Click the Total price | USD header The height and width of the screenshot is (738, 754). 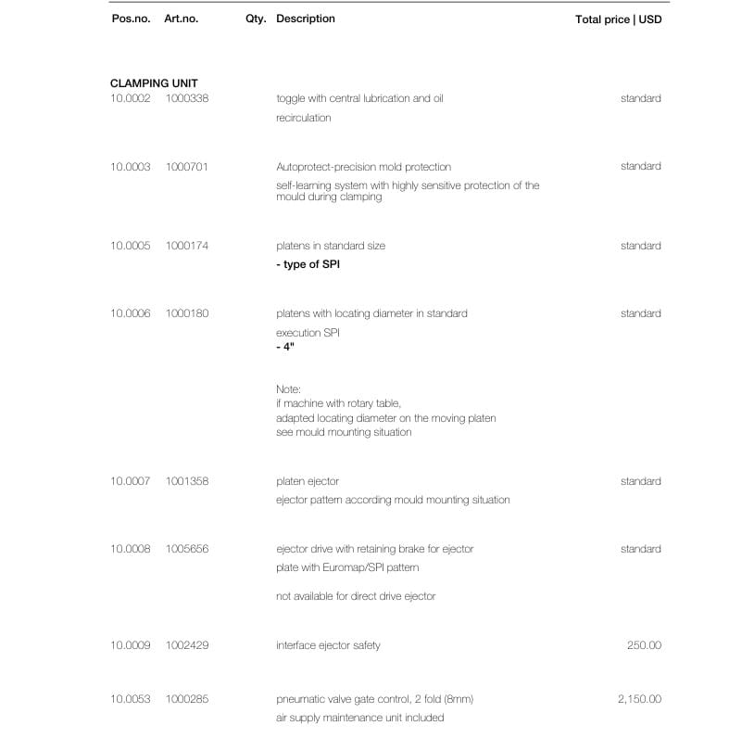click(x=618, y=19)
